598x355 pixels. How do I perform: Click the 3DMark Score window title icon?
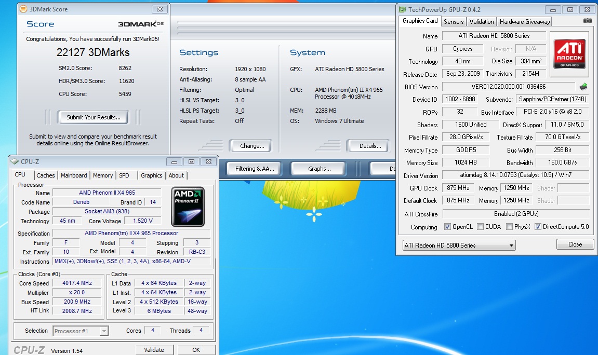(24, 9)
